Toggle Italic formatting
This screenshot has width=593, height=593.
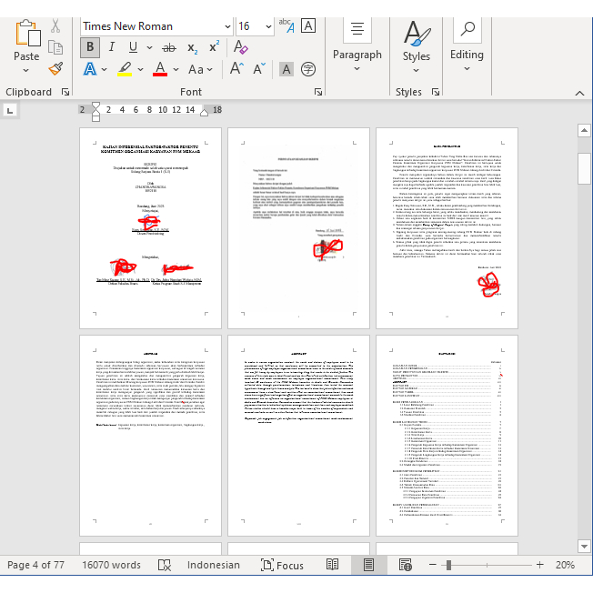(112, 47)
